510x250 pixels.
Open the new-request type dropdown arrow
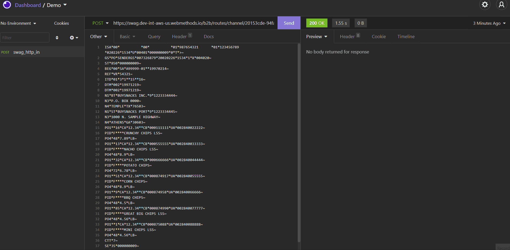click(x=77, y=38)
